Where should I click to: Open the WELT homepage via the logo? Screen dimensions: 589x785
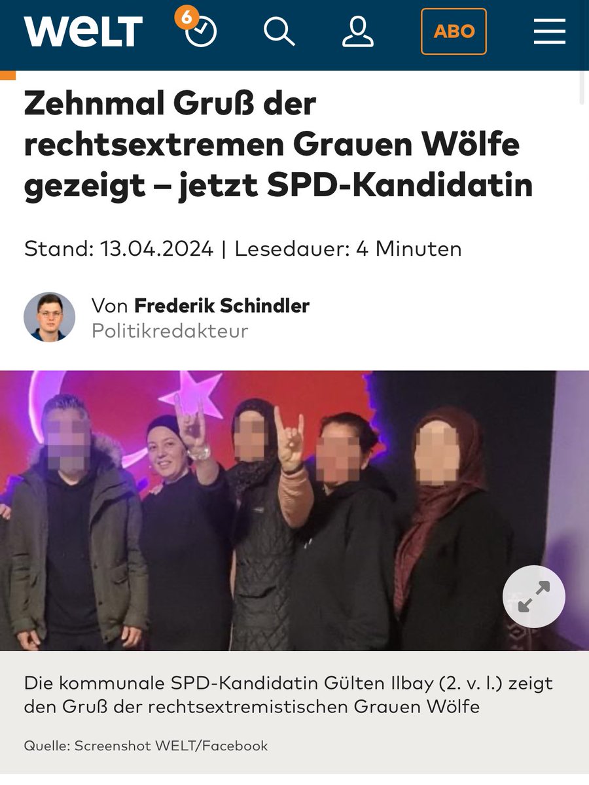(83, 31)
